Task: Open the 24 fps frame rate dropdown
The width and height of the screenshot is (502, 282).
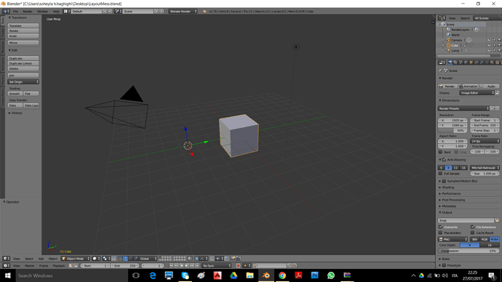Action: [485, 141]
